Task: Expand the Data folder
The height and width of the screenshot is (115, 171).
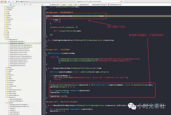Action: click(x=5, y=14)
